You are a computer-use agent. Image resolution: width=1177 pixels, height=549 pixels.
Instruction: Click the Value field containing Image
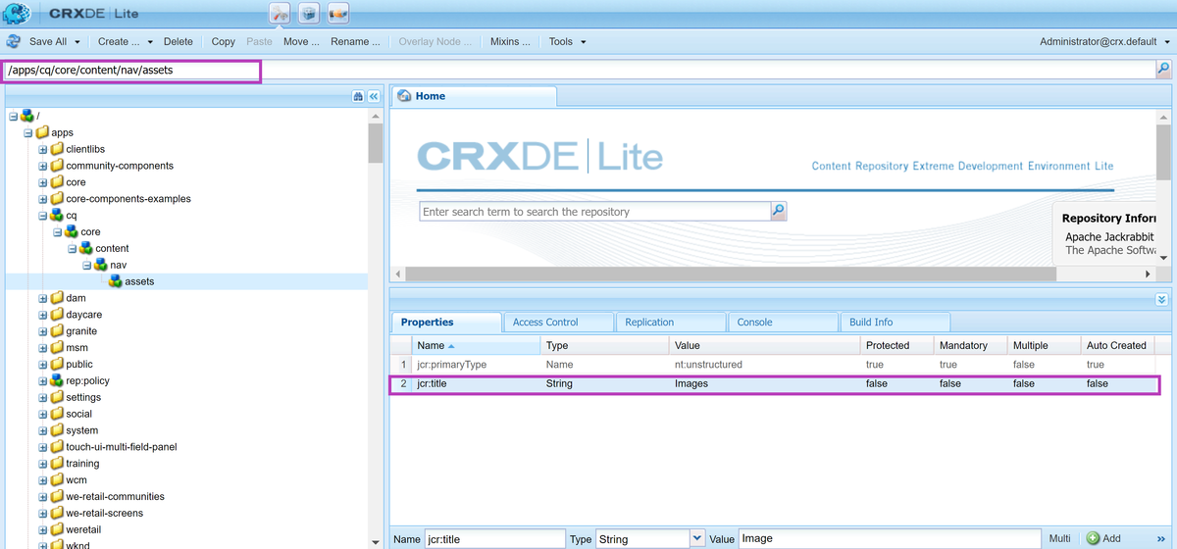(888, 538)
